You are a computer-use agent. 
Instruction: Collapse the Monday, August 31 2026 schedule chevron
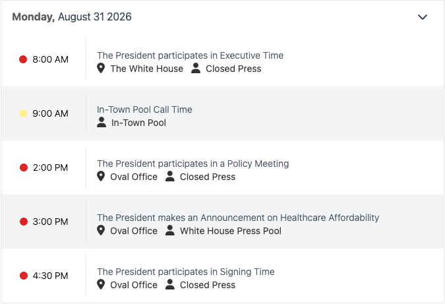coord(423,17)
